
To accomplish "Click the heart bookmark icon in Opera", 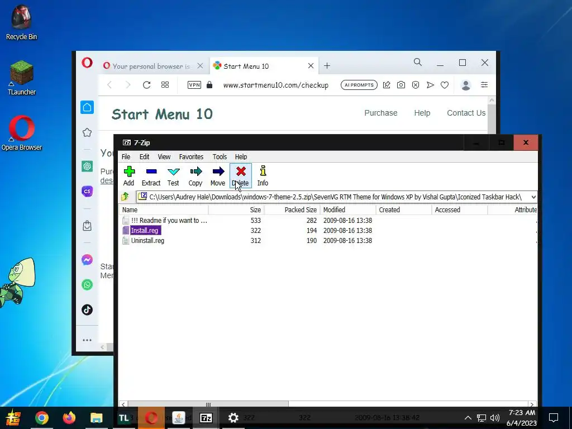I will 444,85.
